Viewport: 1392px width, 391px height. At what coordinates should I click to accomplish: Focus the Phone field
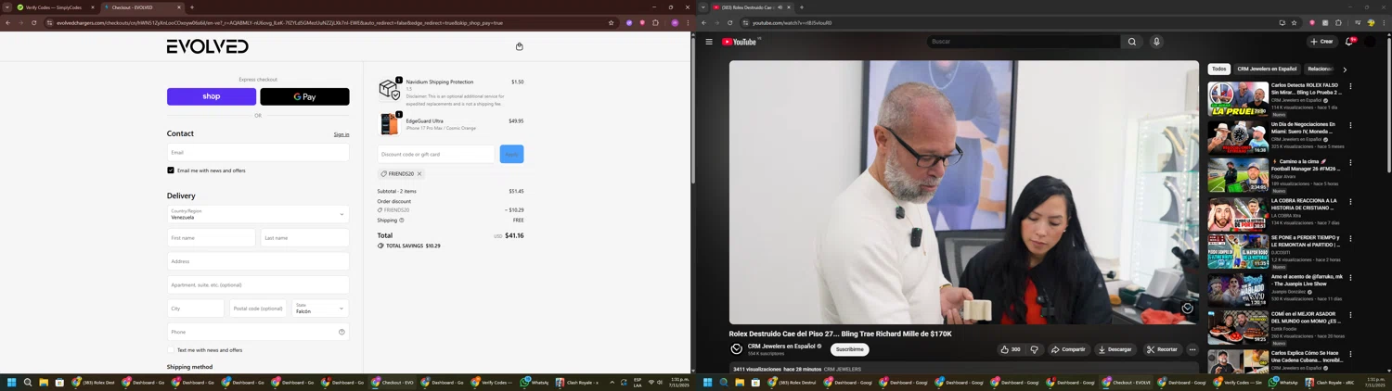coord(258,332)
